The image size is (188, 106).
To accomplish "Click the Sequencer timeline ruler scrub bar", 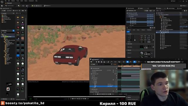I will [129, 66].
